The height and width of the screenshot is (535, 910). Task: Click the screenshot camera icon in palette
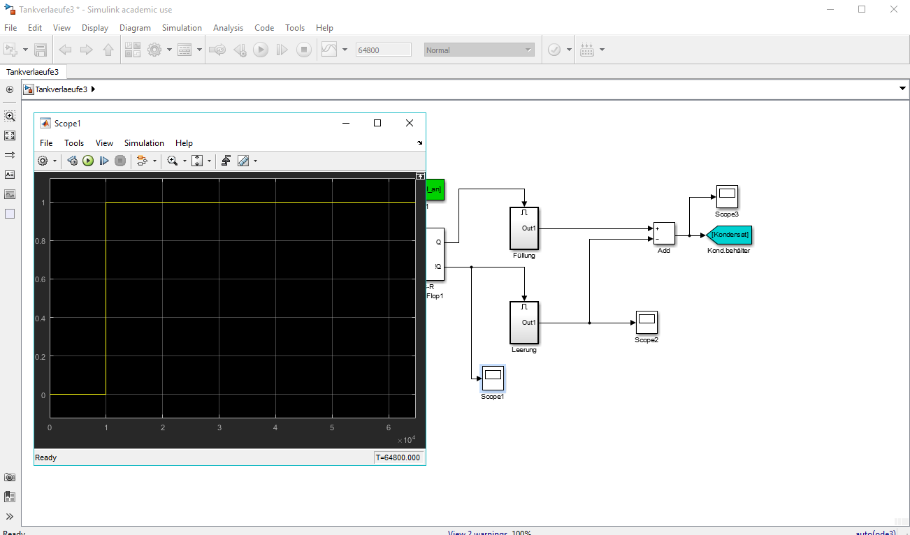coord(10,477)
